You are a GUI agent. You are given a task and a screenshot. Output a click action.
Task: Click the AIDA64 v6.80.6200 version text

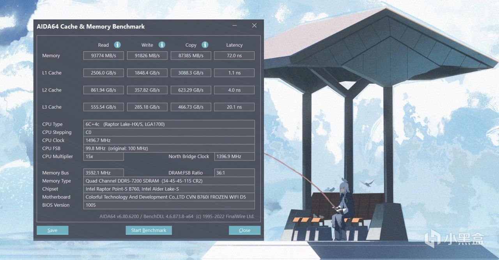(177, 216)
